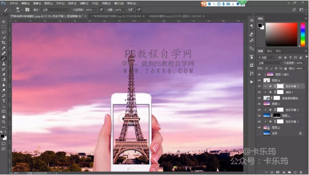Select the 图层 3 layer thumbnail
Viewport: 309px width, 175px height.
pyautogui.click(x=267, y=103)
